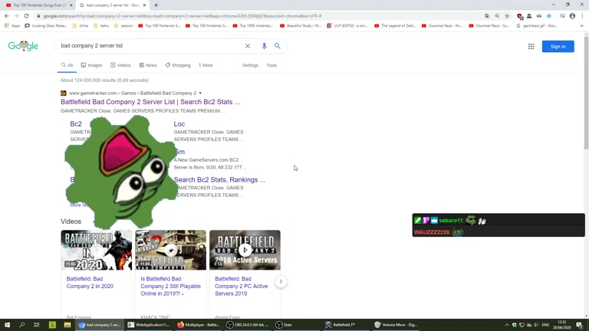The height and width of the screenshot is (331, 589).
Task: Open the Google apps grid
Action: tap(531, 47)
